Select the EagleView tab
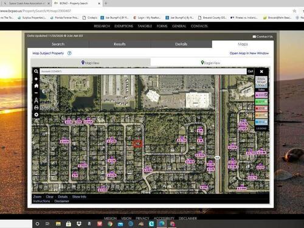This screenshot has width=304, height=228. 210,63
